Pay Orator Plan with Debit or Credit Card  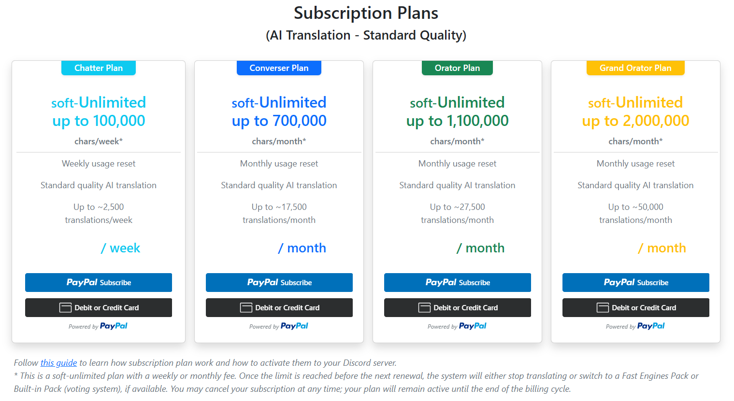coord(458,307)
